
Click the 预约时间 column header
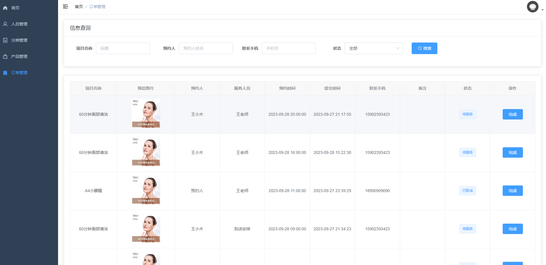[x=287, y=88]
